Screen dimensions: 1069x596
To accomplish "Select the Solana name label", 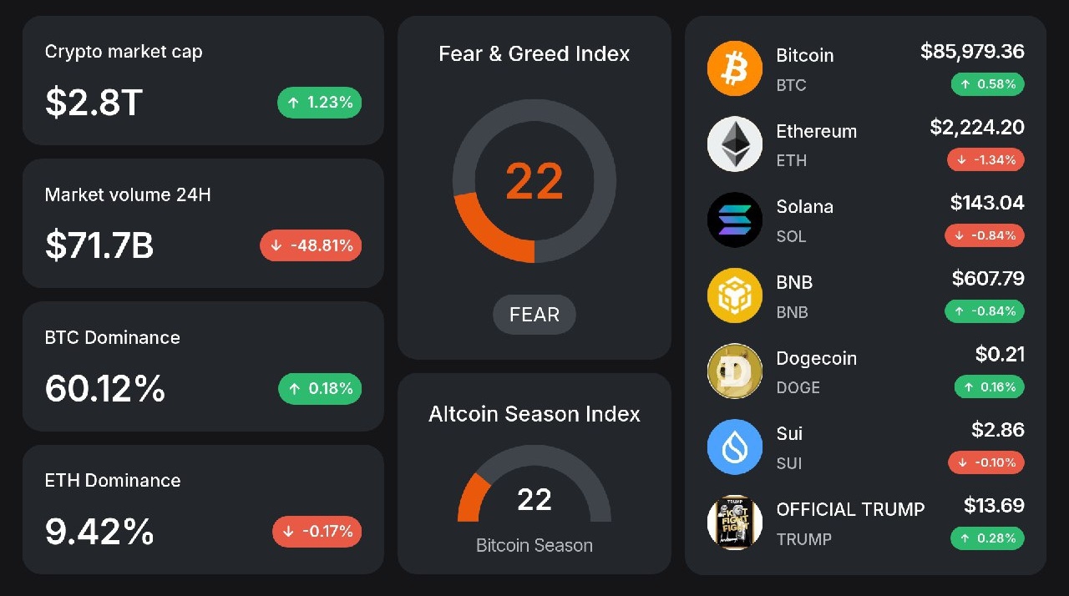I will click(805, 207).
